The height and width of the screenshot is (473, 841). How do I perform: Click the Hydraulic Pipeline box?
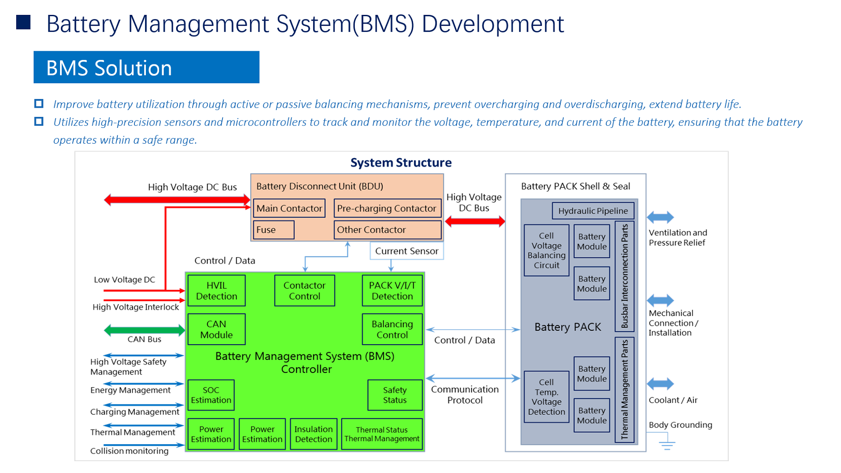pyautogui.click(x=593, y=211)
